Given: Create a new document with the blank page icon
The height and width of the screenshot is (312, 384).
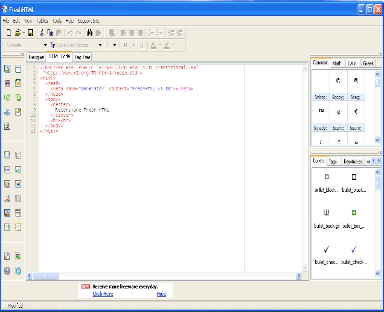Looking at the screenshot, I should coord(9,33).
